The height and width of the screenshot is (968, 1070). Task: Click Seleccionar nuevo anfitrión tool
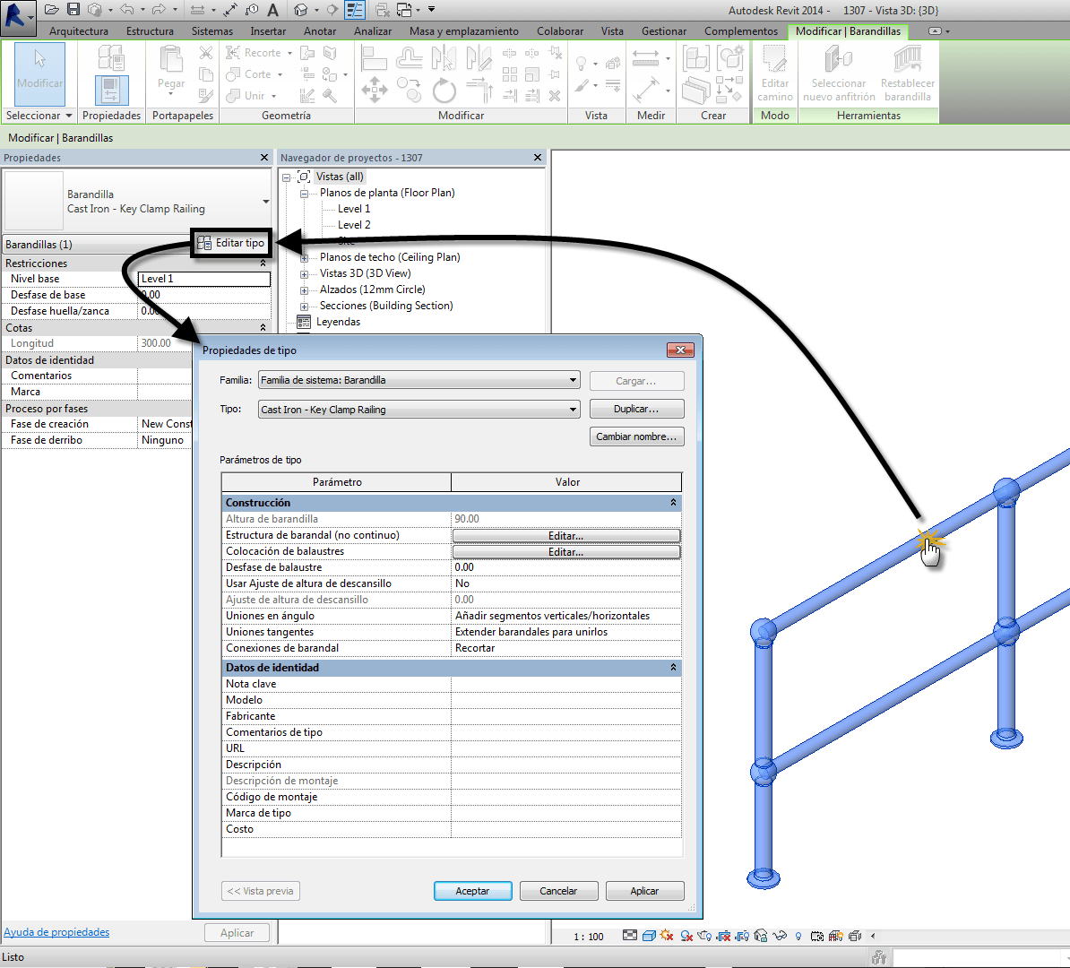pyautogui.click(x=839, y=73)
